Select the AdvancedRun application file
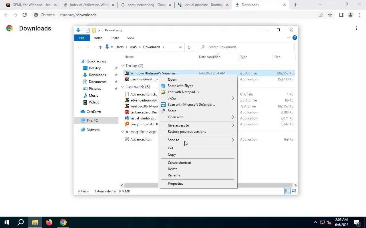The width and height of the screenshot is (366, 228). 138,139
